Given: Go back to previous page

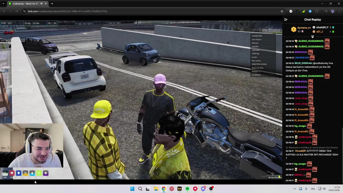Looking at the screenshot, I should [4, 11].
